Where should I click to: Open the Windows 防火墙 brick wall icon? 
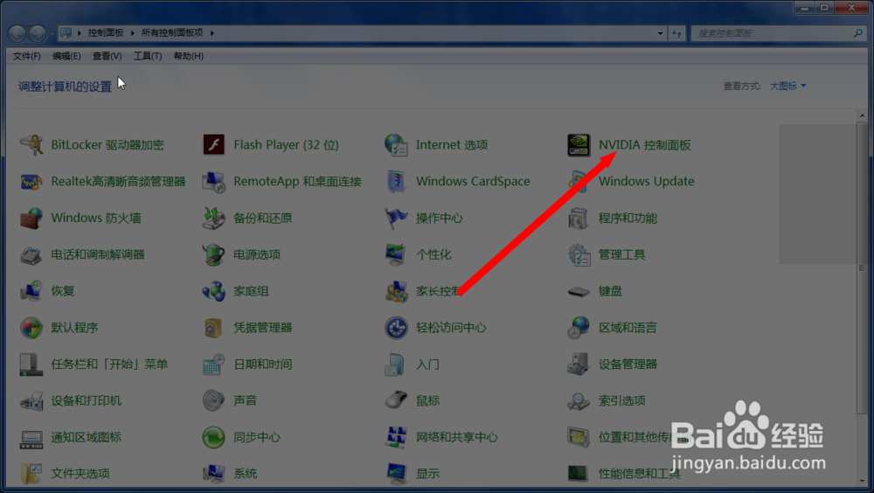[x=31, y=218]
